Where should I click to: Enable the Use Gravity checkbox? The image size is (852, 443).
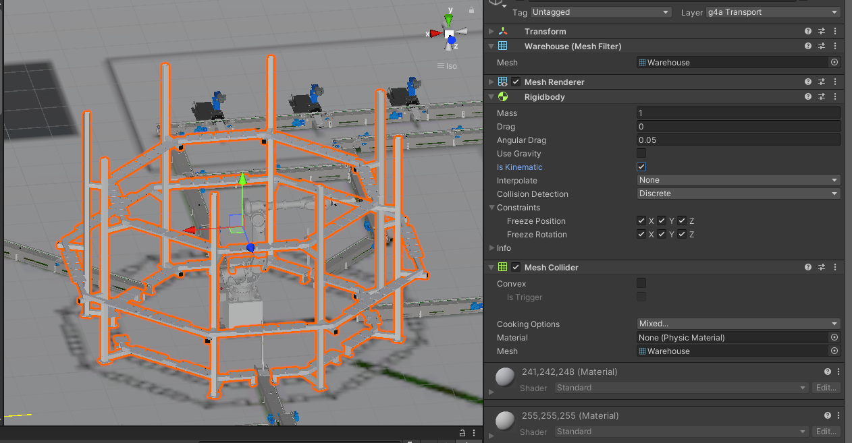[x=641, y=154]
